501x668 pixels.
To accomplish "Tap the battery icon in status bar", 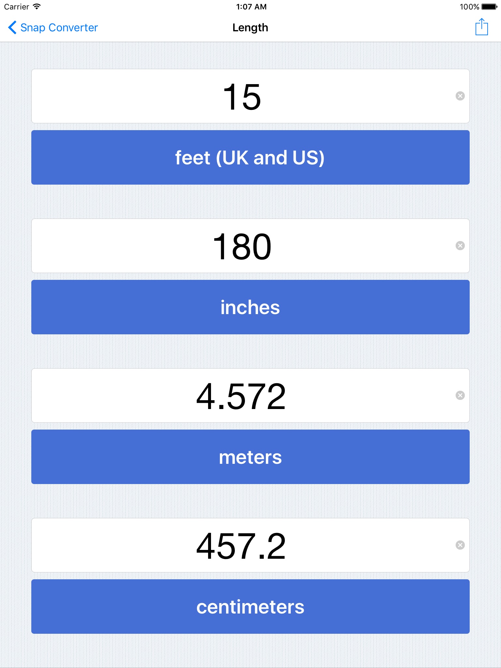I will (x=489, y=7).
